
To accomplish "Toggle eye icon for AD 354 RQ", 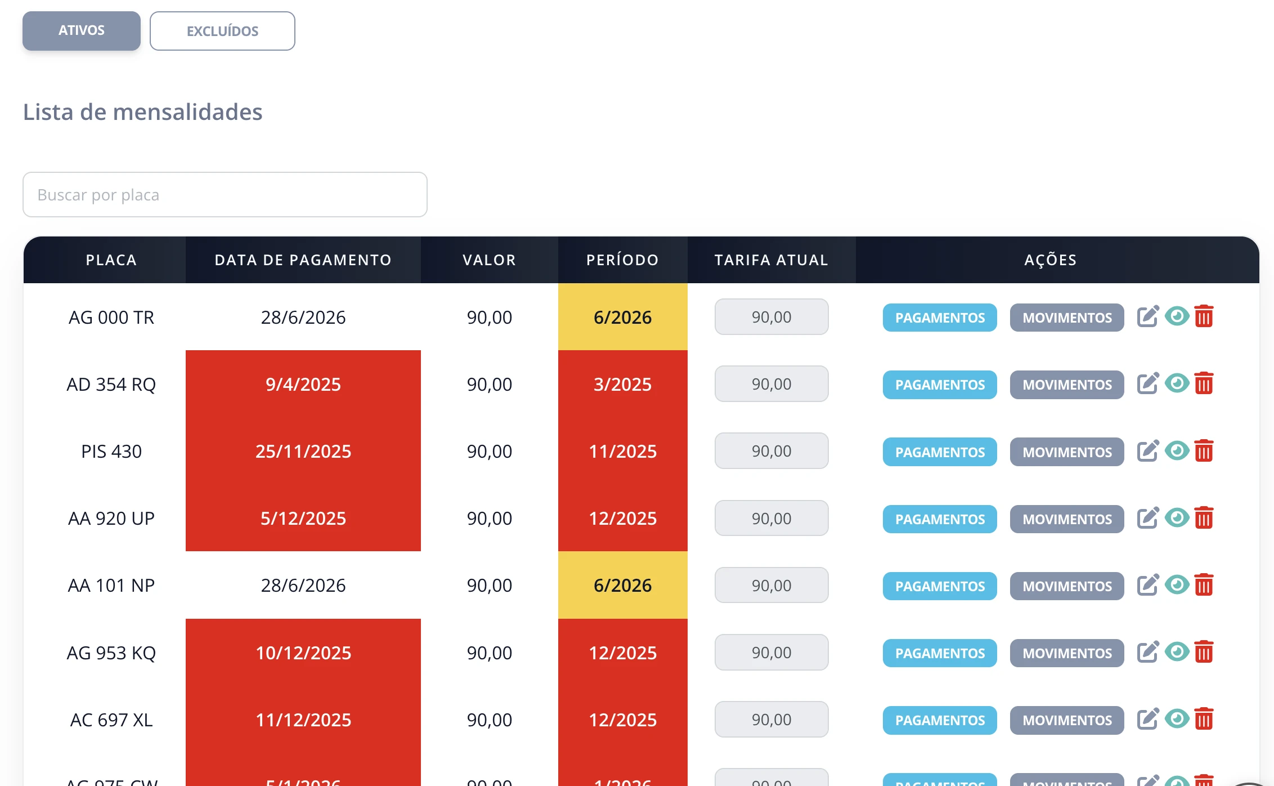I will click(1177, 383).
